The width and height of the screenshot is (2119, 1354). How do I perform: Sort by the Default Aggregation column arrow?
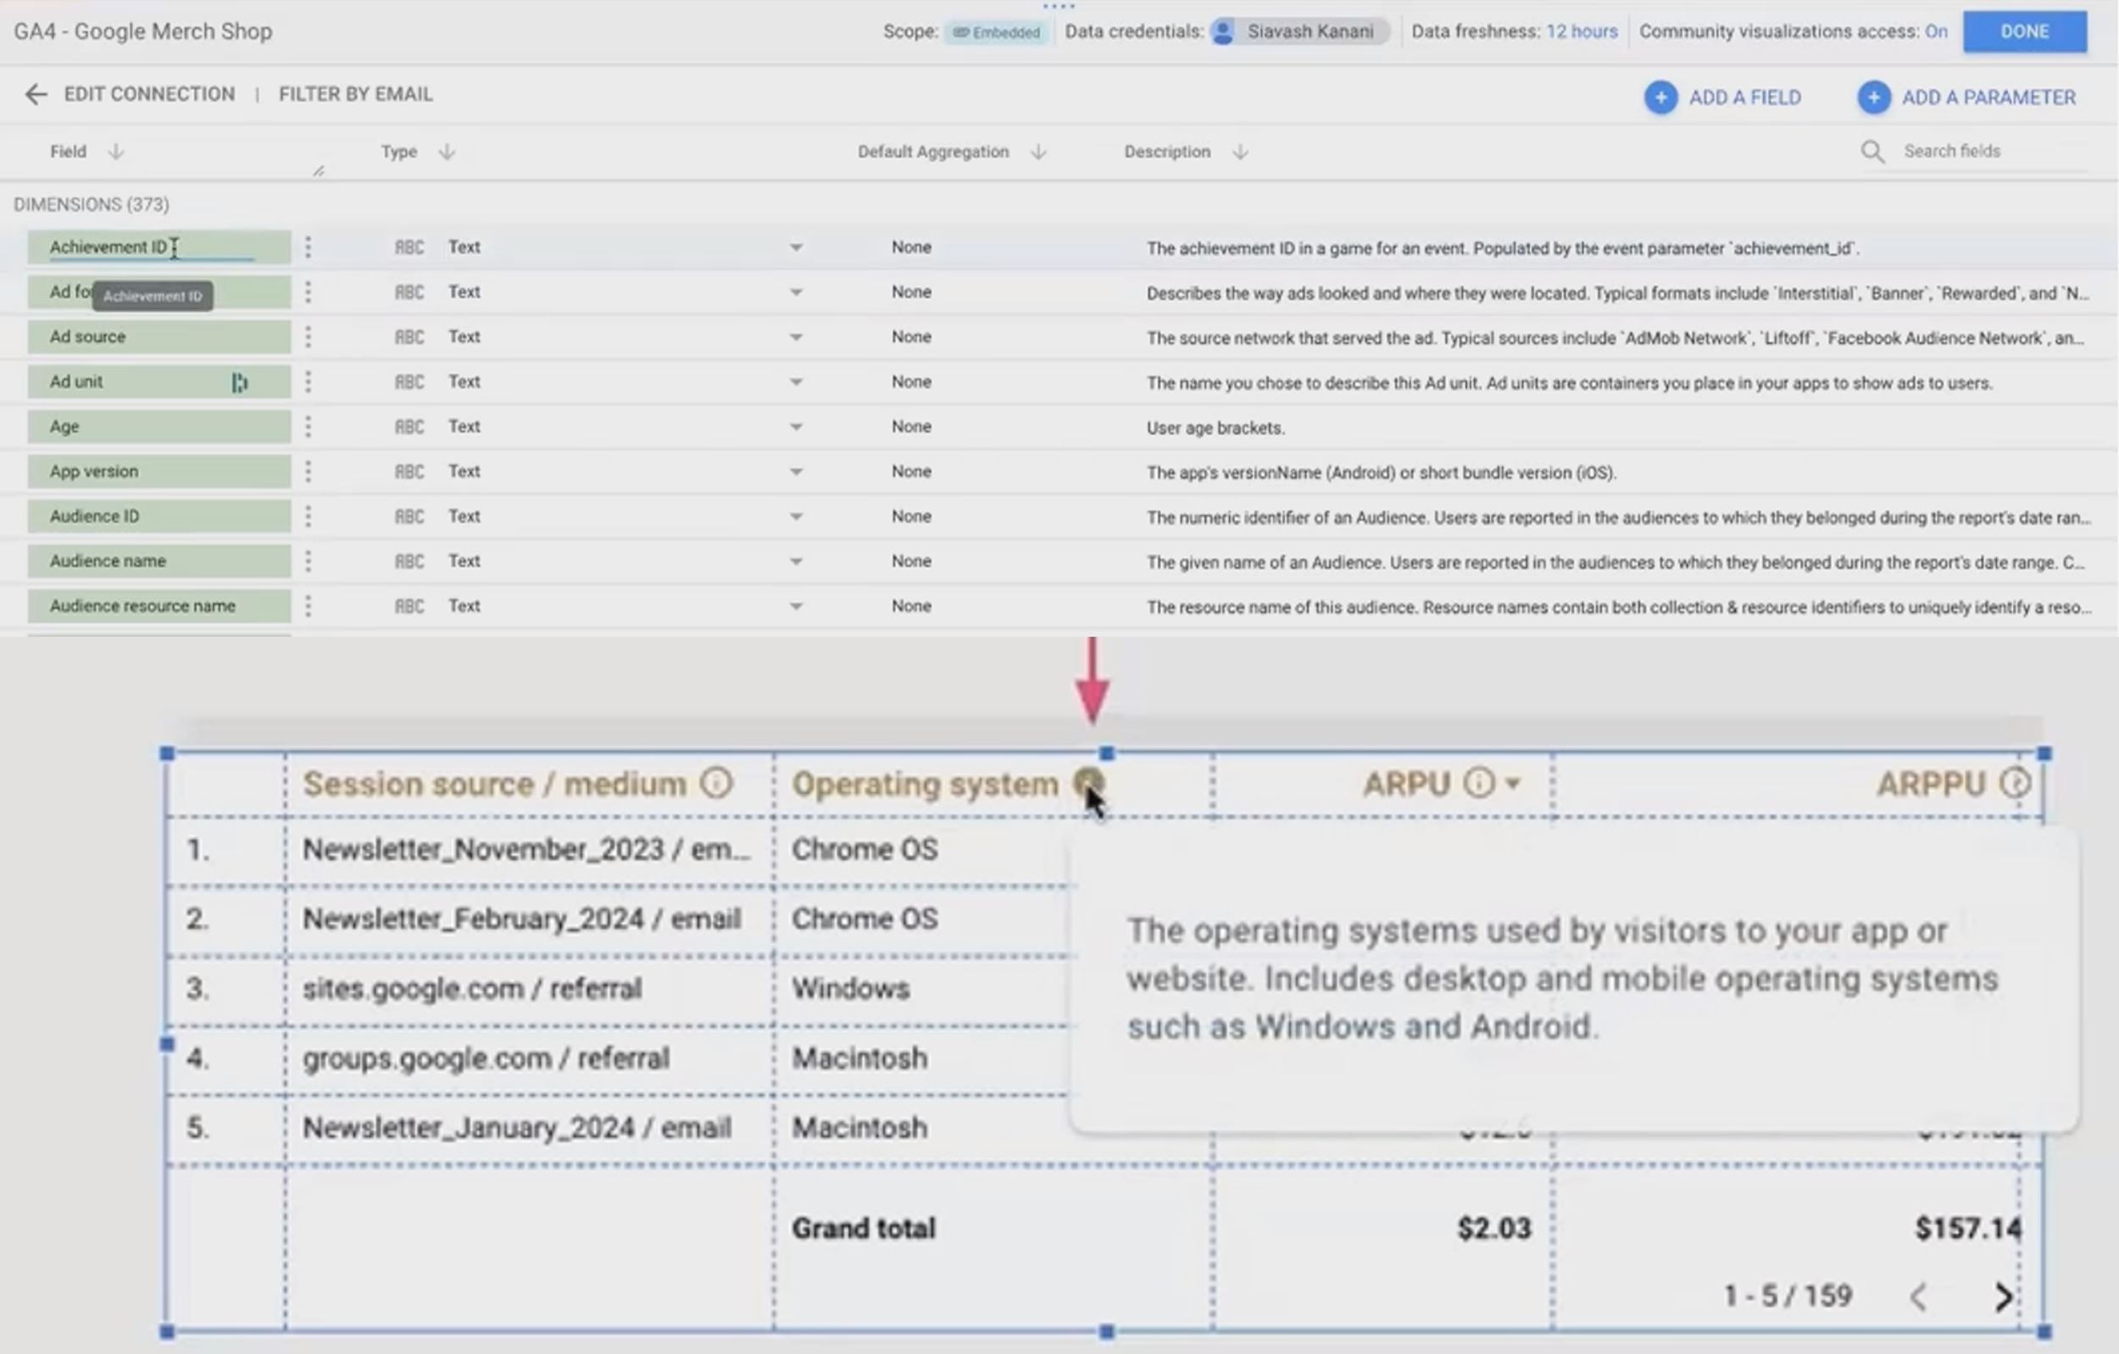click(x=1038, y=153)
